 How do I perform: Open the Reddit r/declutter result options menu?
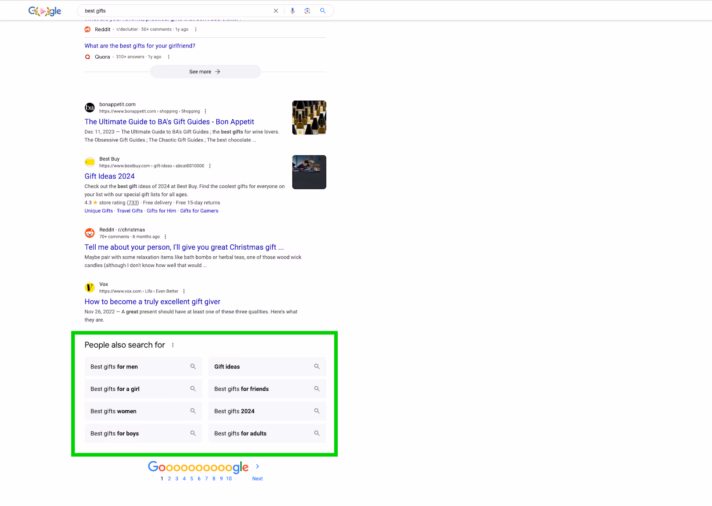click(196, 29)
